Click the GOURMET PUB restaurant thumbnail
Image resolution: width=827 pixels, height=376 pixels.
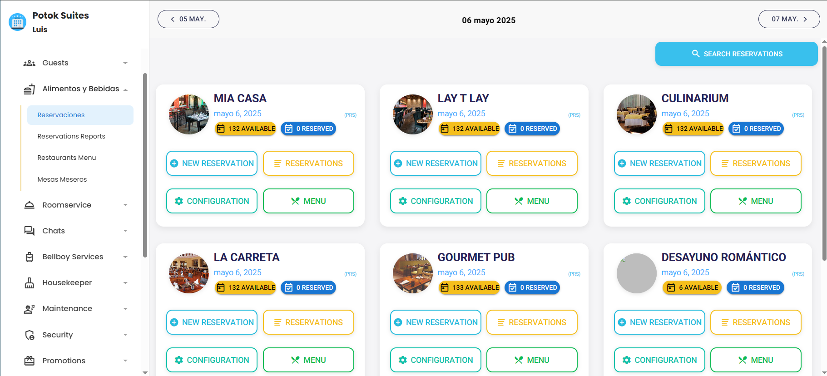pos(413,273)
